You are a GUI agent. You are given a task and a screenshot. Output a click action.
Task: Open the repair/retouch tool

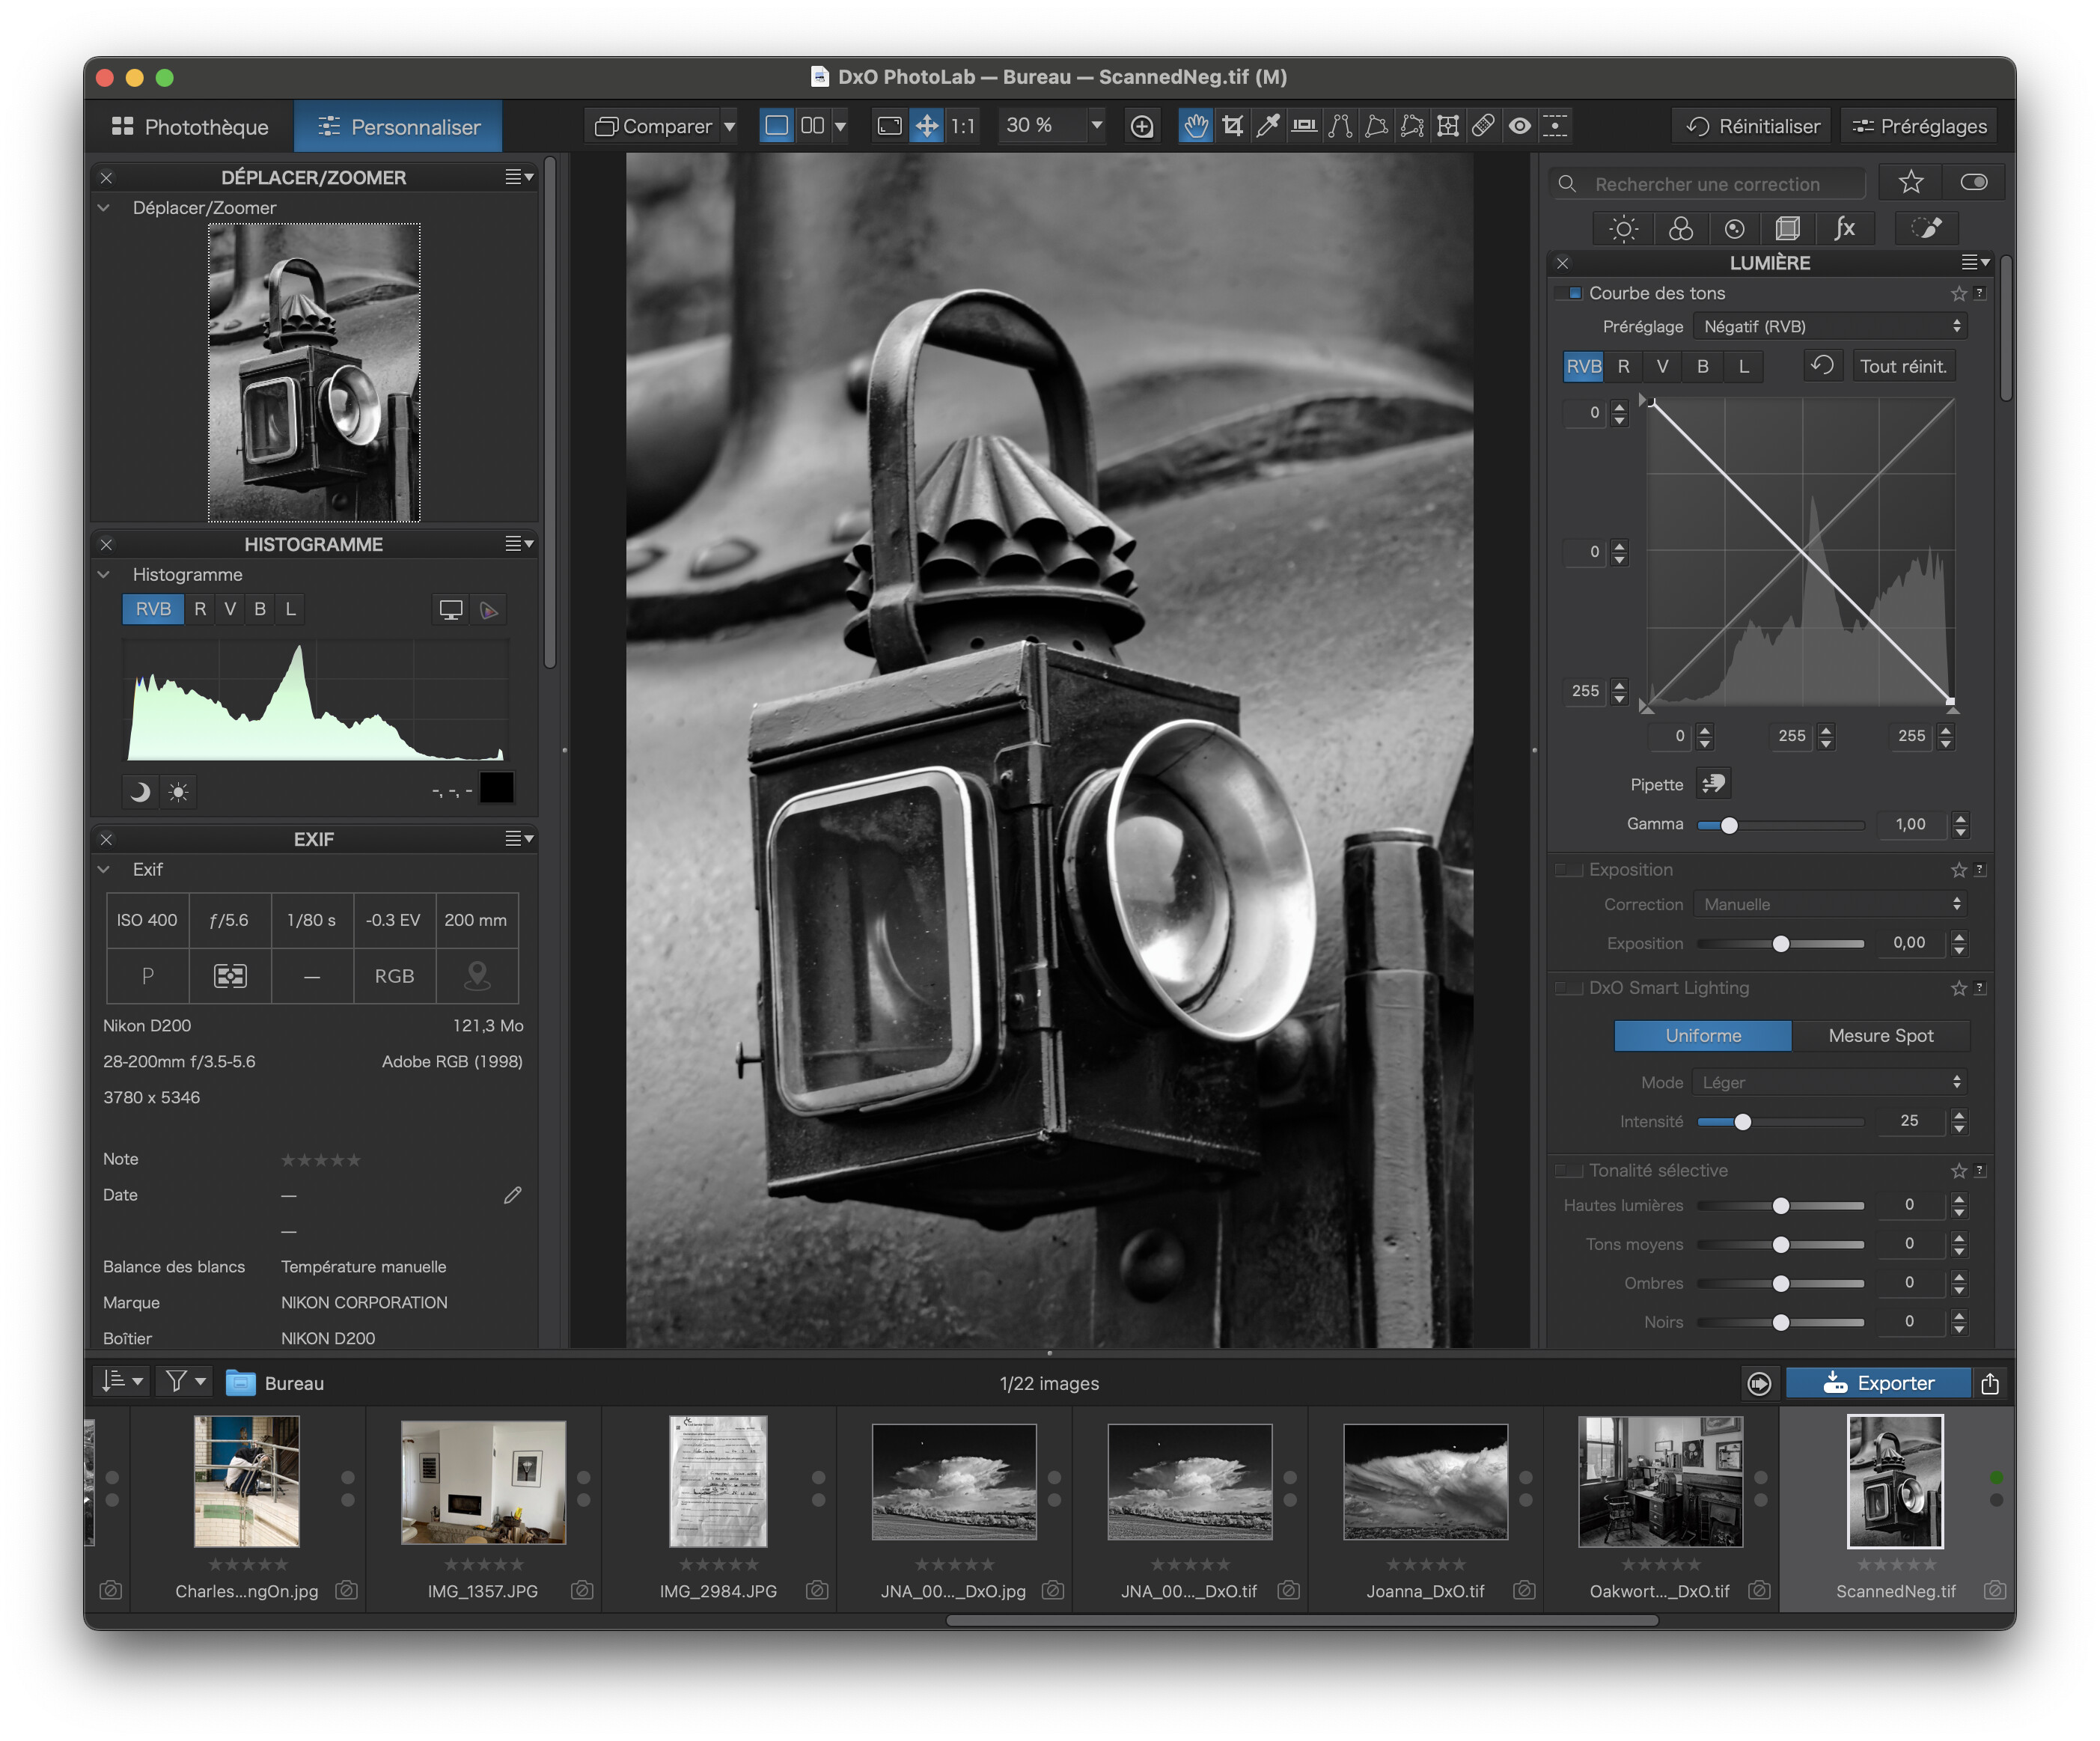tap(1483, 126)
